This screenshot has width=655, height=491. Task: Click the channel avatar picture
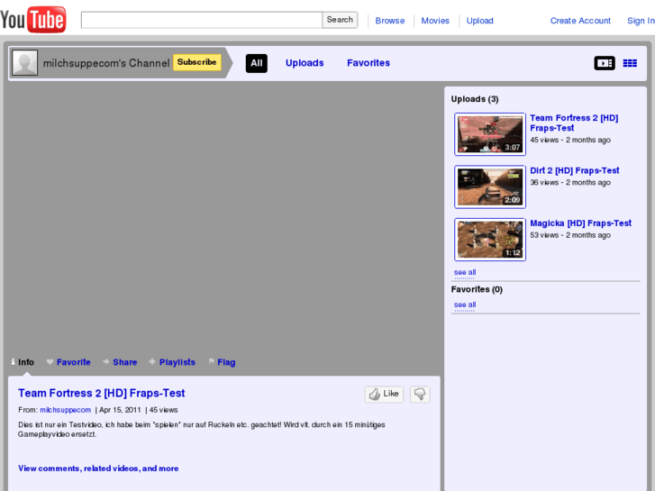click(x=24, y=63)
